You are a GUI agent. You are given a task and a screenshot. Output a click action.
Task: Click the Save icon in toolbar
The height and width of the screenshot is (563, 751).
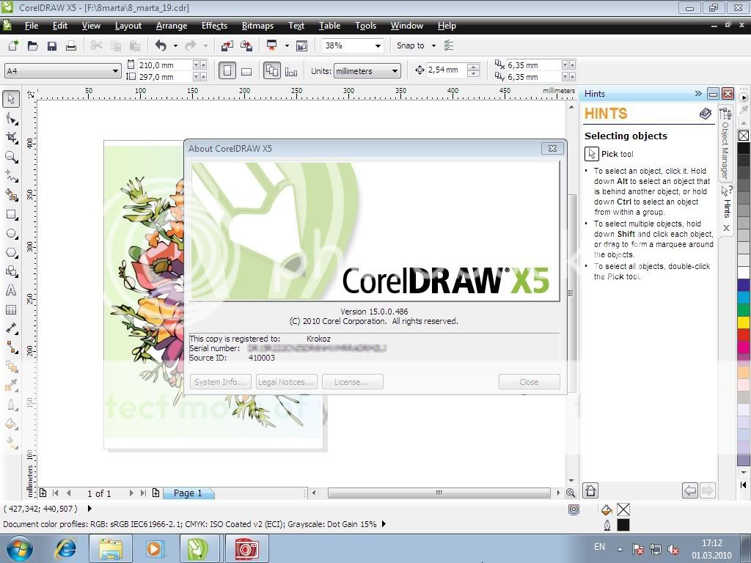click(52, 45)
